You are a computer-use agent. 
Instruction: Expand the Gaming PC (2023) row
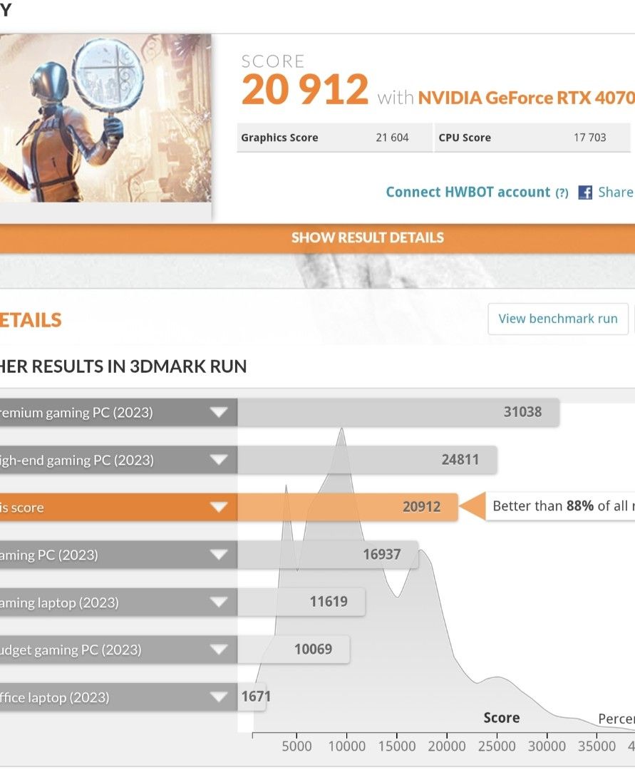pyautogui.click(x=218, y=555)
